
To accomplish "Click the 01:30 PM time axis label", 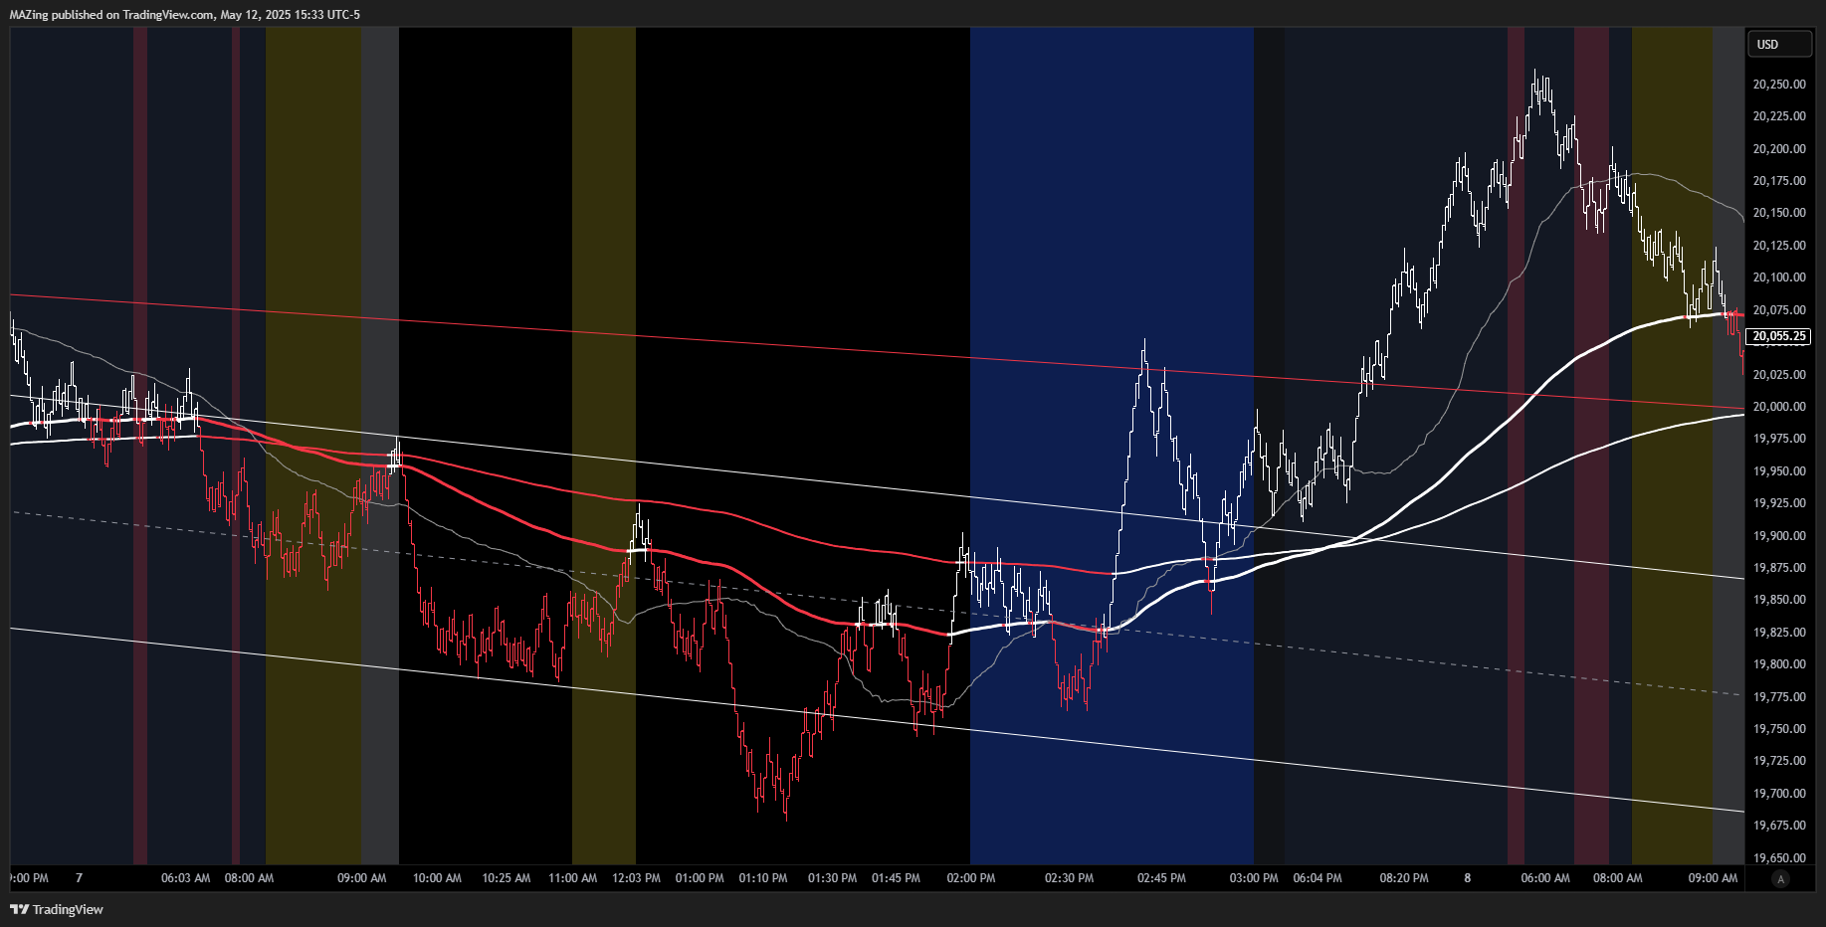I will [x=833, y=878].
